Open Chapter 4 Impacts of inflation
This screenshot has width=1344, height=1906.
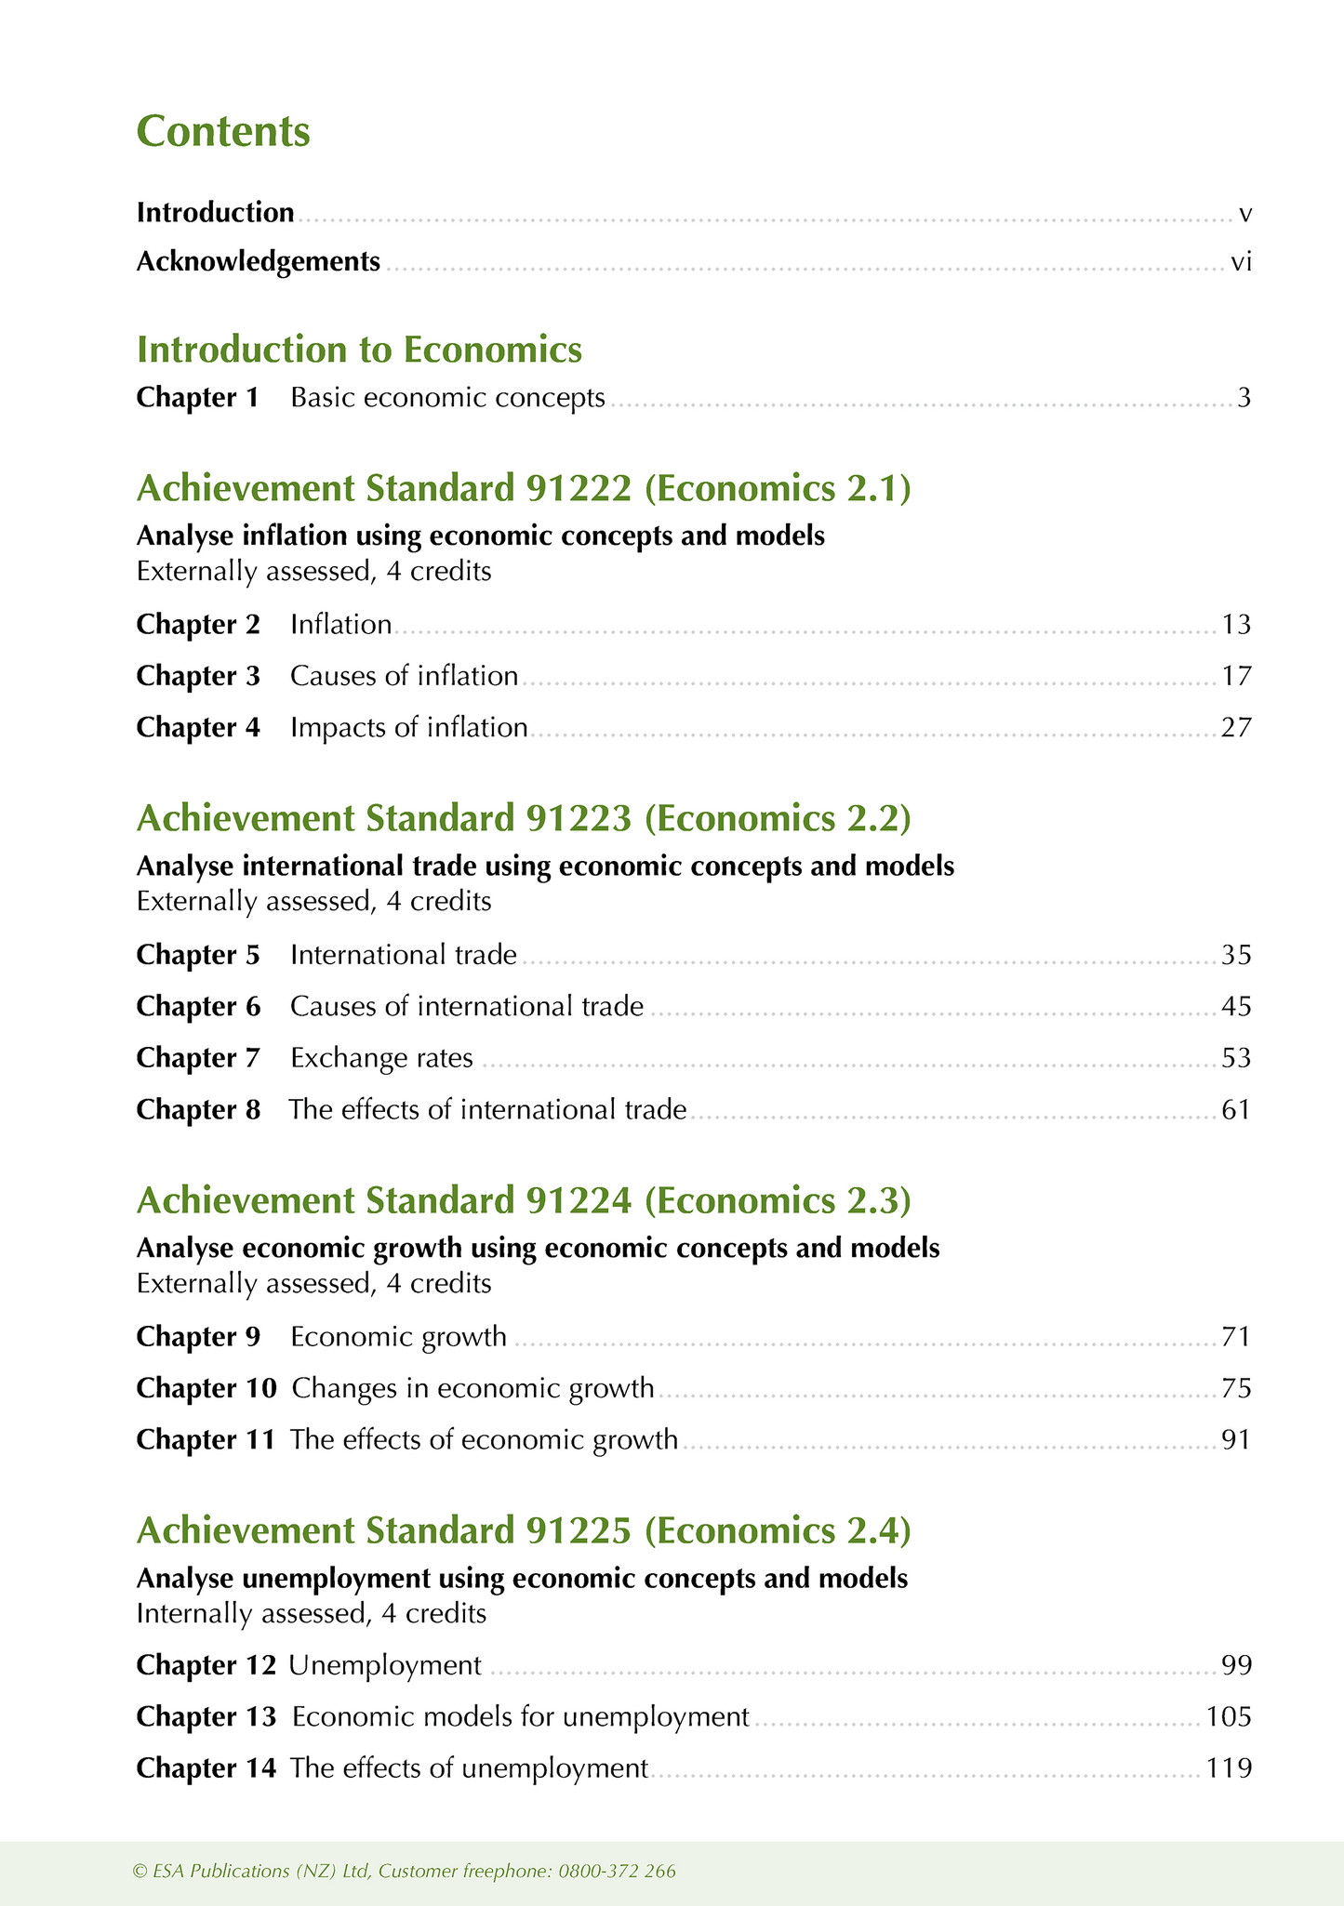click(x=408, y=727)
